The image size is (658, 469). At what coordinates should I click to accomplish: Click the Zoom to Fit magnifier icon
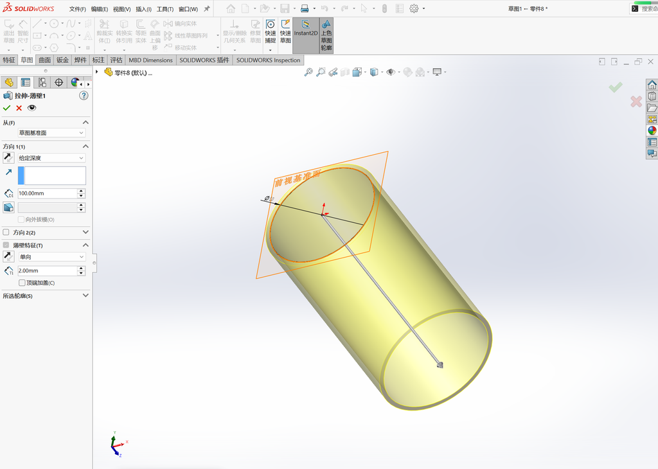point(308,72)
